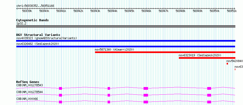Select NM_000066 exon between 56949k and 56950k
243x105 pixels.
point(209,102)
